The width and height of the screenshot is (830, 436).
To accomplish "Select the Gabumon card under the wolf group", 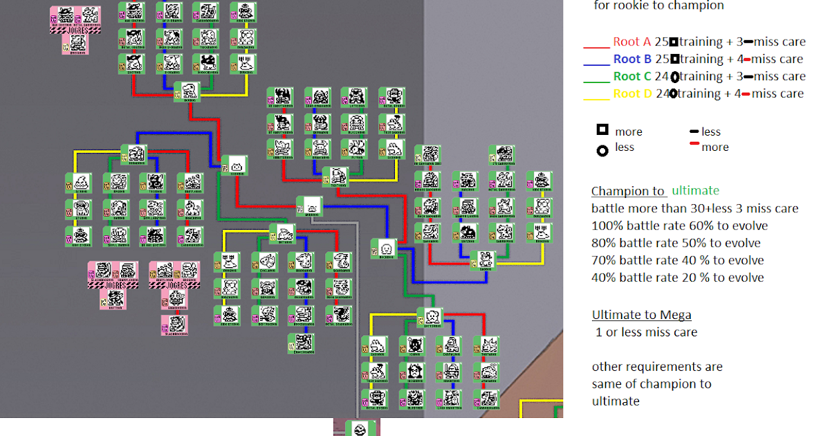I will click(x=484, y=260).
